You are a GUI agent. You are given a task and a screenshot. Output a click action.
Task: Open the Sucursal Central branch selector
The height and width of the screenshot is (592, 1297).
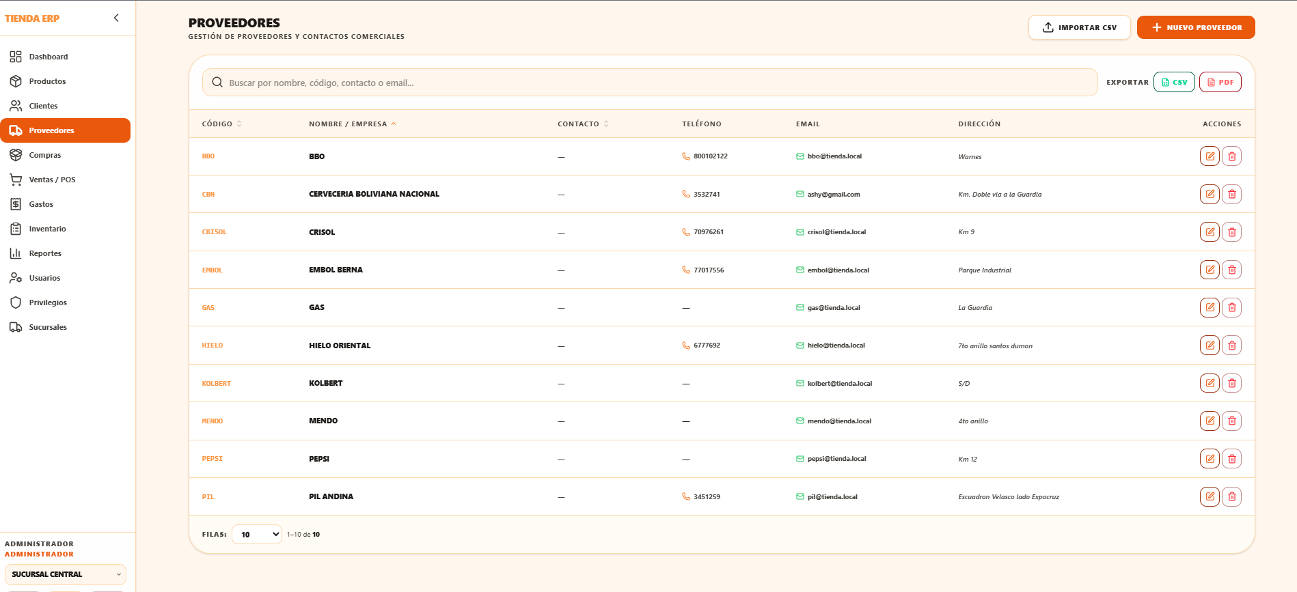pos(66,574)
